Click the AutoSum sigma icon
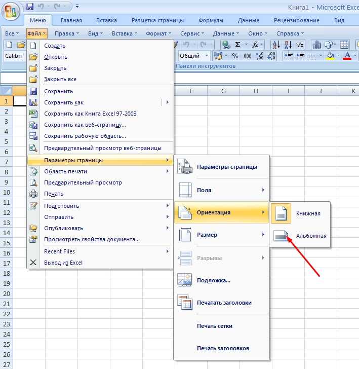359x369 pixels. pos(237,45)
